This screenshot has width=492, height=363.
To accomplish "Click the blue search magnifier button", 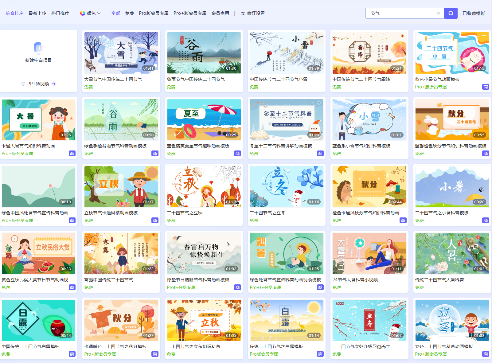I will click(x=451, y=13).
